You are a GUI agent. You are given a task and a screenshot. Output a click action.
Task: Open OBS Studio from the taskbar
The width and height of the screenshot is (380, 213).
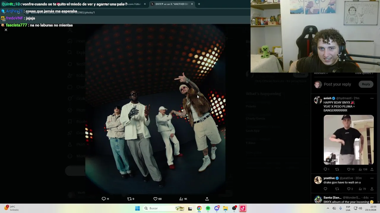(234, 208)
